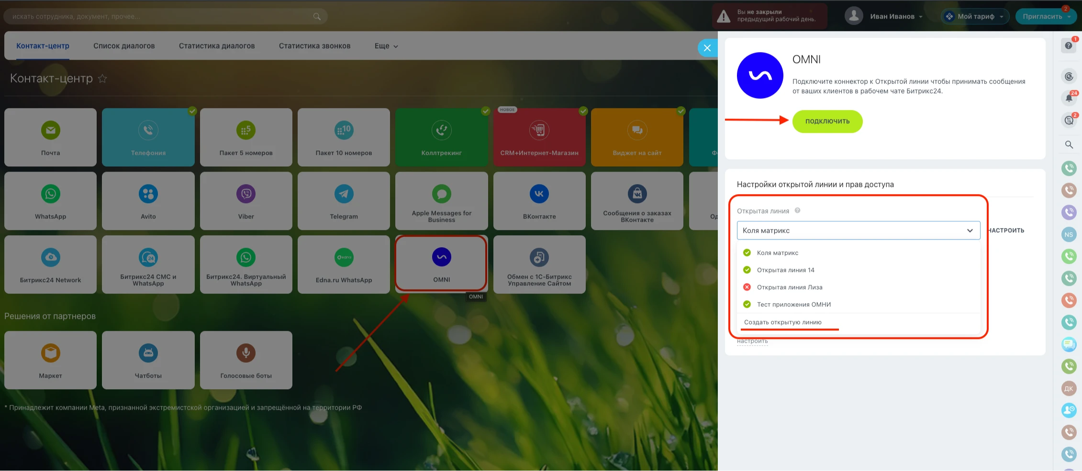Open notifications bell in right sidebar
The image size is (1082, 471).
tap(1069, 98)
